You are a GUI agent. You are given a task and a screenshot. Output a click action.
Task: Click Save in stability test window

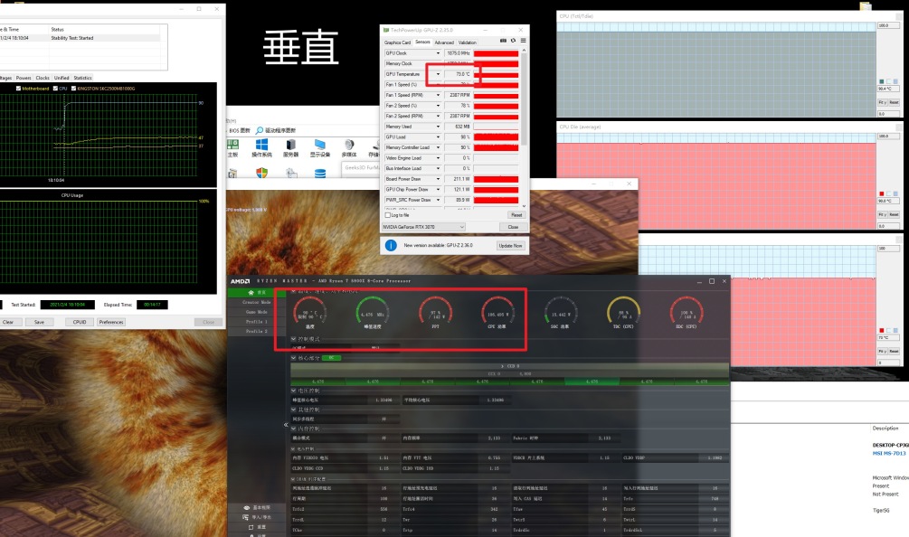click(x=39, y=322)
